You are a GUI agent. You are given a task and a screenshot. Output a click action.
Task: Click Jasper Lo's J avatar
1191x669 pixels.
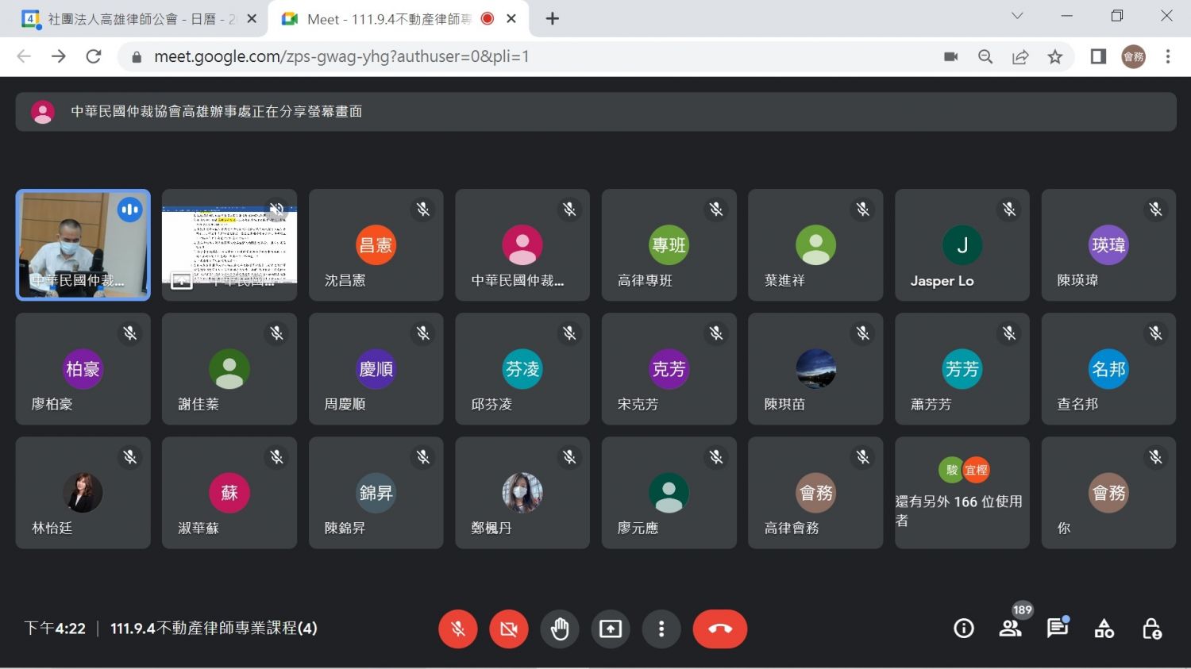962,245
